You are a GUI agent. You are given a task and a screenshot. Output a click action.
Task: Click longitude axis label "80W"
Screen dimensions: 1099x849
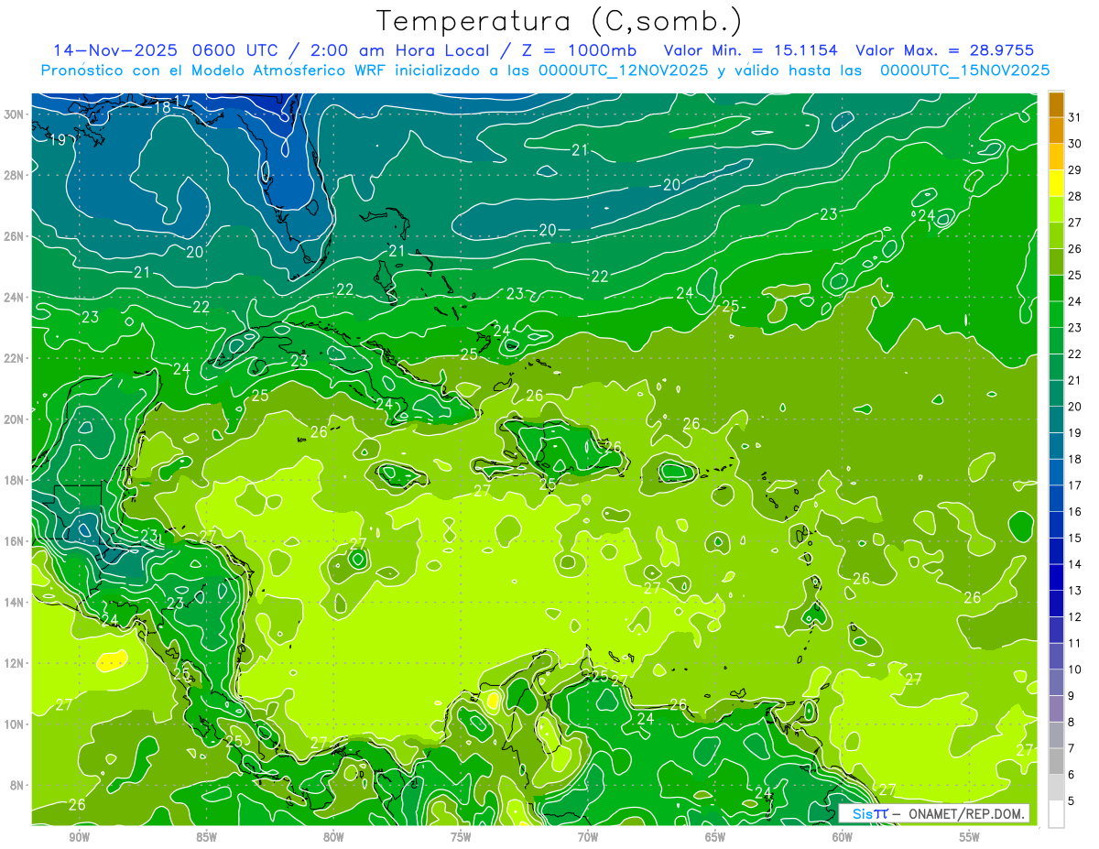click(333, 837)
